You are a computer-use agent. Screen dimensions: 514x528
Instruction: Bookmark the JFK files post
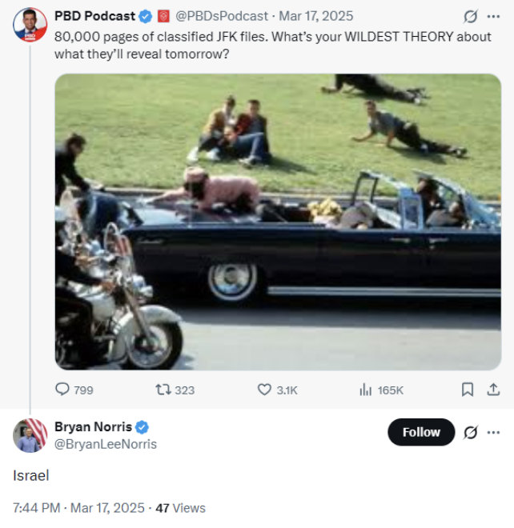pos(468,390)
